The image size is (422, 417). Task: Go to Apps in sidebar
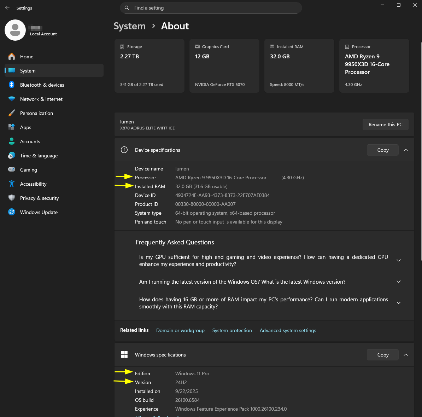coord(25,127)
